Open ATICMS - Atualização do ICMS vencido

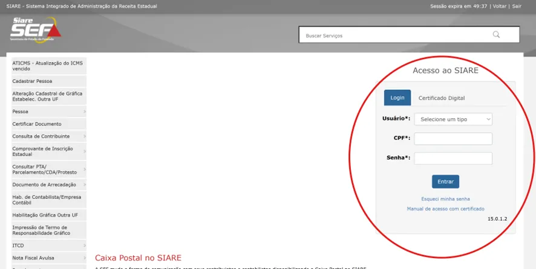[x=49, y=66]
